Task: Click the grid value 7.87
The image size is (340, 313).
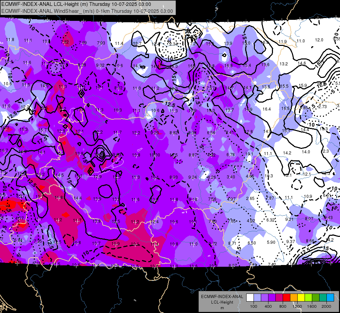Action: (x=270, y=198)
